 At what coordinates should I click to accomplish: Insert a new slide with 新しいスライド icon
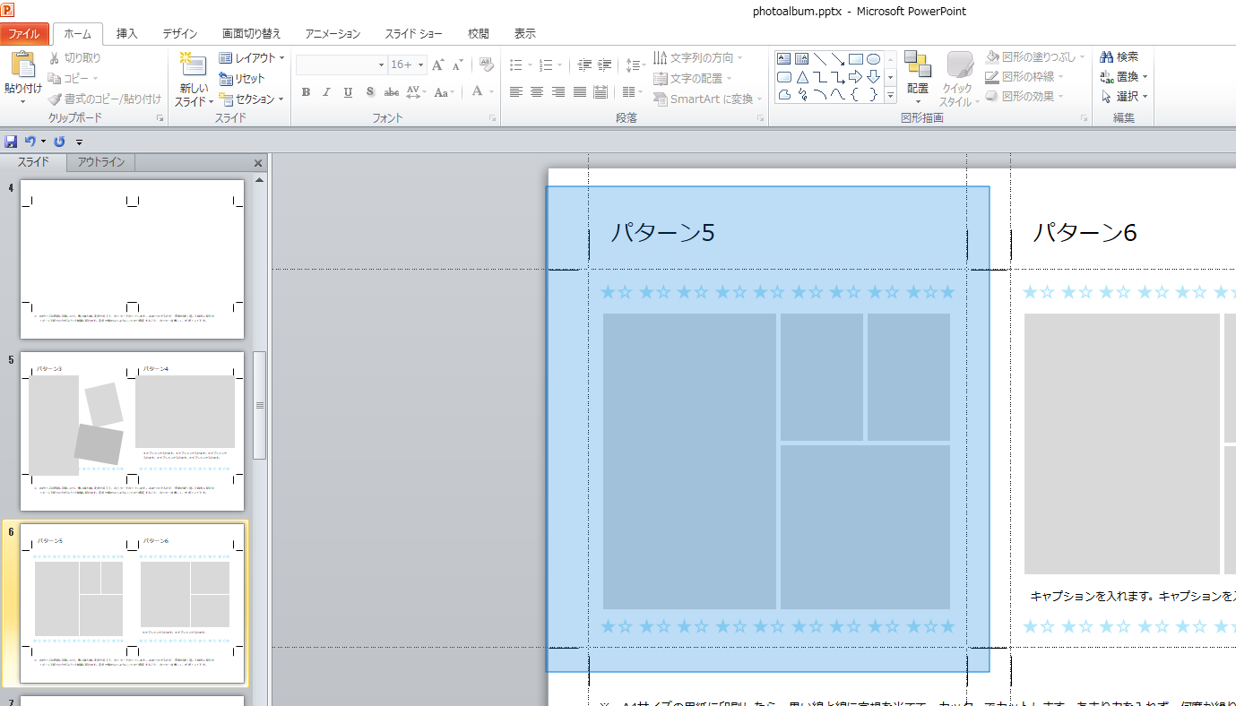[193, 65]
